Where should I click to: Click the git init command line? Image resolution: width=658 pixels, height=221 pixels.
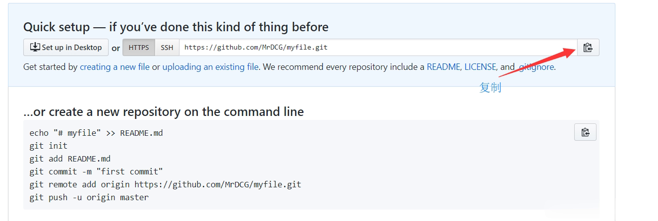pyautogui.click(x=48, y=146)
